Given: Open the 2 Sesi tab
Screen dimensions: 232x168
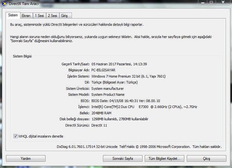Looking at the screenshot, I should point(52,15).
